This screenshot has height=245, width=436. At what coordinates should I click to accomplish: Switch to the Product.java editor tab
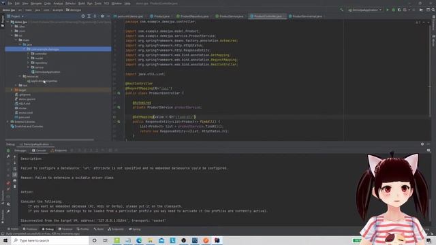(x=160, y=16)
